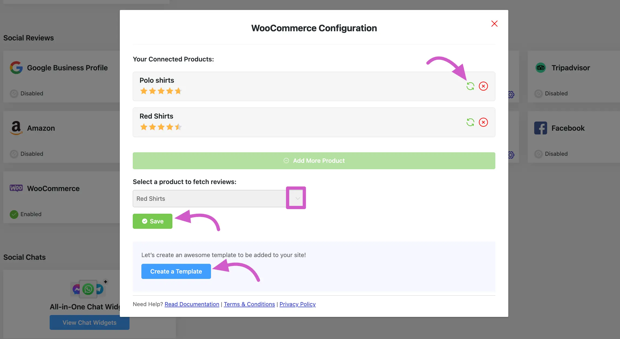This screenshot has height=339, width=620.
Task: Sync reviews for Polo shirts product
Action: click(470, 86)
